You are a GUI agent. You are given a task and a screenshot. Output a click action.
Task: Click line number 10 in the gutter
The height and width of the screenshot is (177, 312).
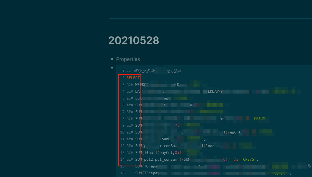(x=122, y=132)
